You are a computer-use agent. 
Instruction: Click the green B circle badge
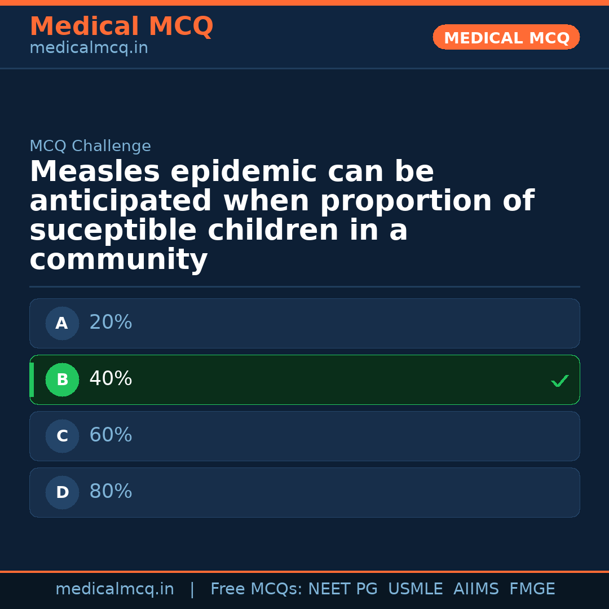point(62,380)
